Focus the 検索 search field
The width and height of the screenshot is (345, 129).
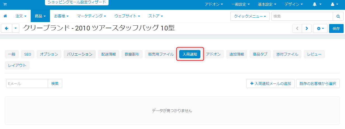click(302, 16)
